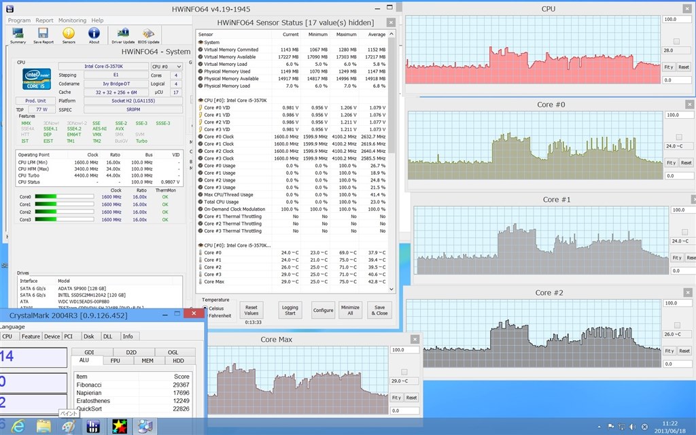Viewport: 696px width, 435px height.
Task: Click the CrystalMark taskbar icon
Action: [x=145, y=427]
